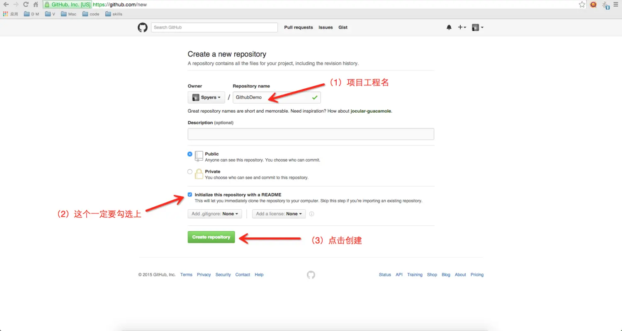Image resolution: width=622 pixels, height=331 pixels.
Task: Go to browser home icon
Action: [36, 5]
